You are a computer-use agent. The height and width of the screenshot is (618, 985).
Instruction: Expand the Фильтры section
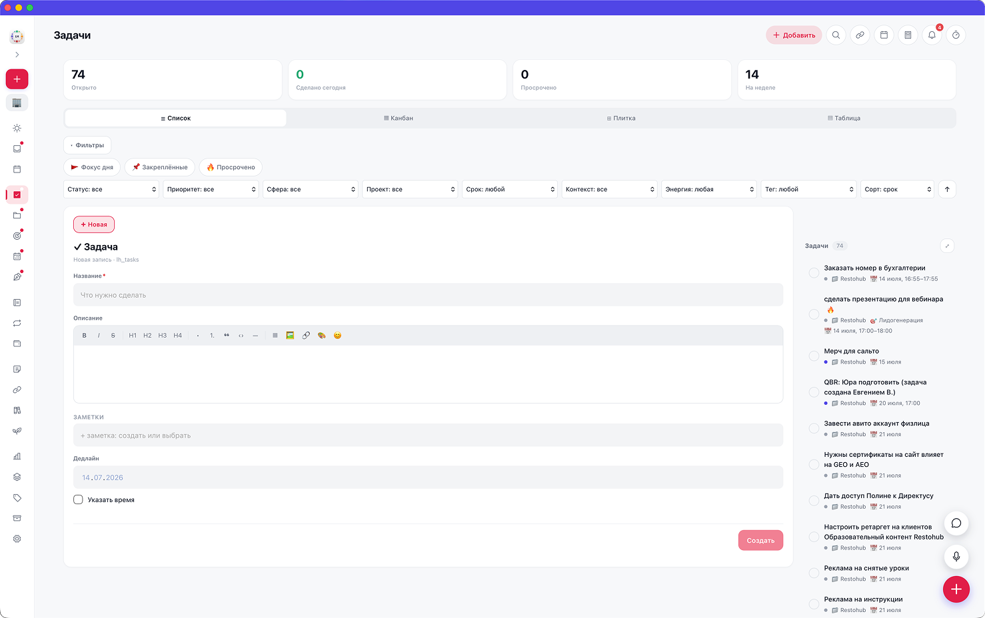[x=87, y=145]
